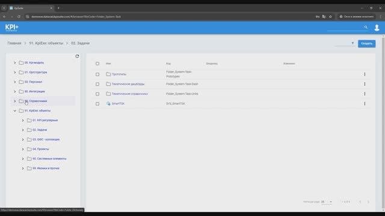Go to the previous page of results
Screen dimensions: 385x216
click(360, 202)
